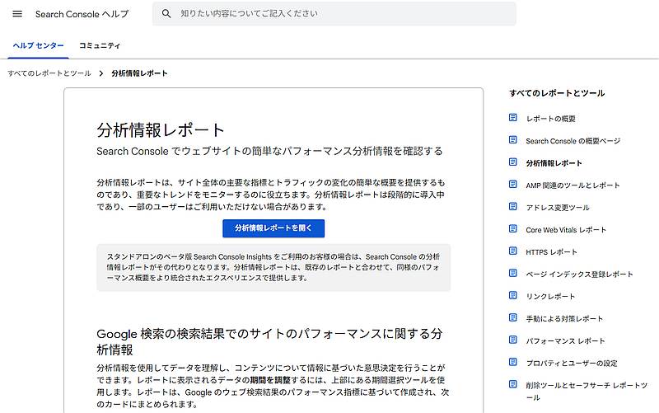Click document icon beside HTTPS レポート
Screen dimensions: 659x413
(x=512, y=251)
